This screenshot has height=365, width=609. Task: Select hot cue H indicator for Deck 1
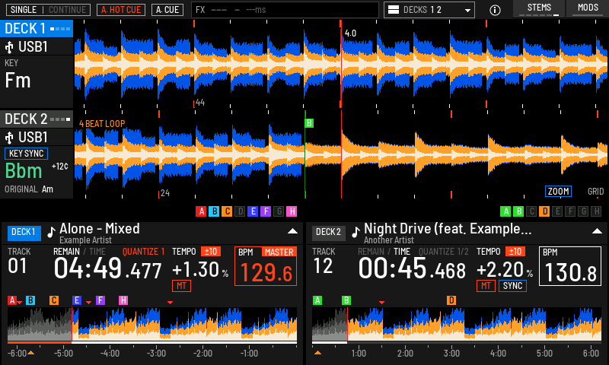(292, 211)
